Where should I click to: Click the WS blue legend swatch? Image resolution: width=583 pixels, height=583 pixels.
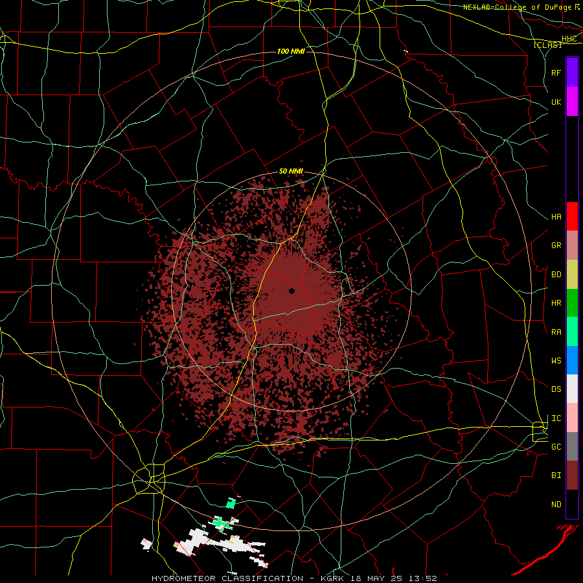(x=572, y=360)
